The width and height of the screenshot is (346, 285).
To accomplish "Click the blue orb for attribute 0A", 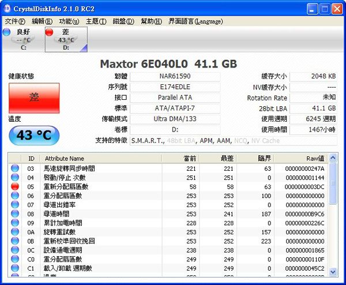I will tap(15, 232).
